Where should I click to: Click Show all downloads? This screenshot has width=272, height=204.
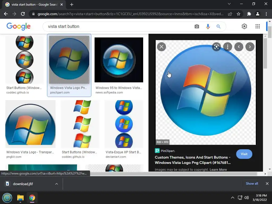[252, 184]
